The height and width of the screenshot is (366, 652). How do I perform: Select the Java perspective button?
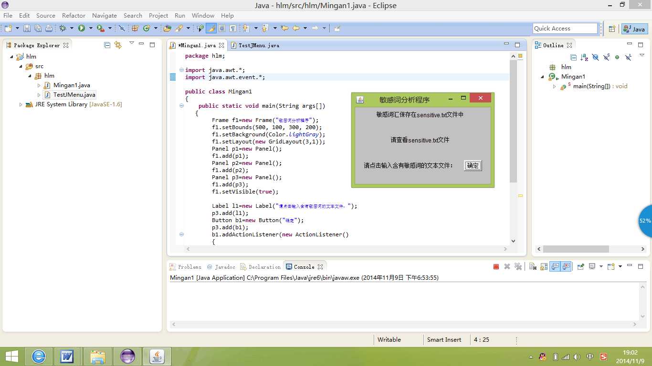(x=634, y=29)
